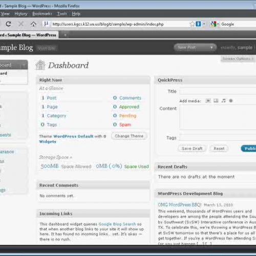Screen dimensions: 256x256
Task: Go to Firefox home page icon
Action: pos(33,24)
